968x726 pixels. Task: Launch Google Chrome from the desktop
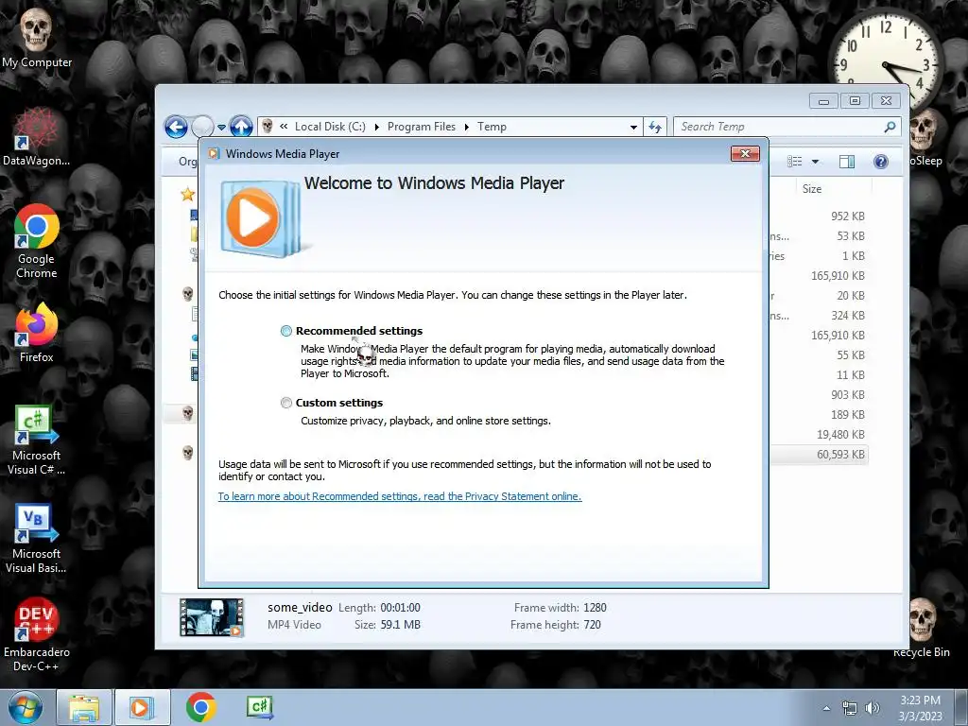tap(37, 241)
